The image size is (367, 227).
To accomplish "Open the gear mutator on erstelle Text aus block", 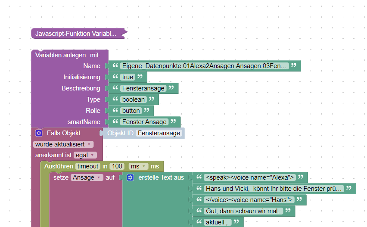I will 131,177.
